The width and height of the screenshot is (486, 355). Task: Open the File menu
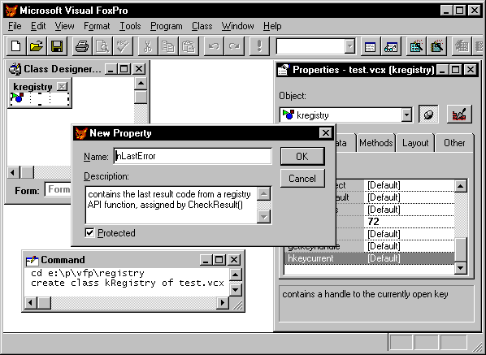pyautogui.click(x=15, y=26)
